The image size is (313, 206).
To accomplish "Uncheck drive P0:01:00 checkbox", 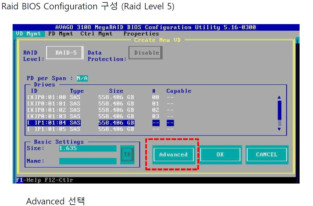I will tap(31, 97).
